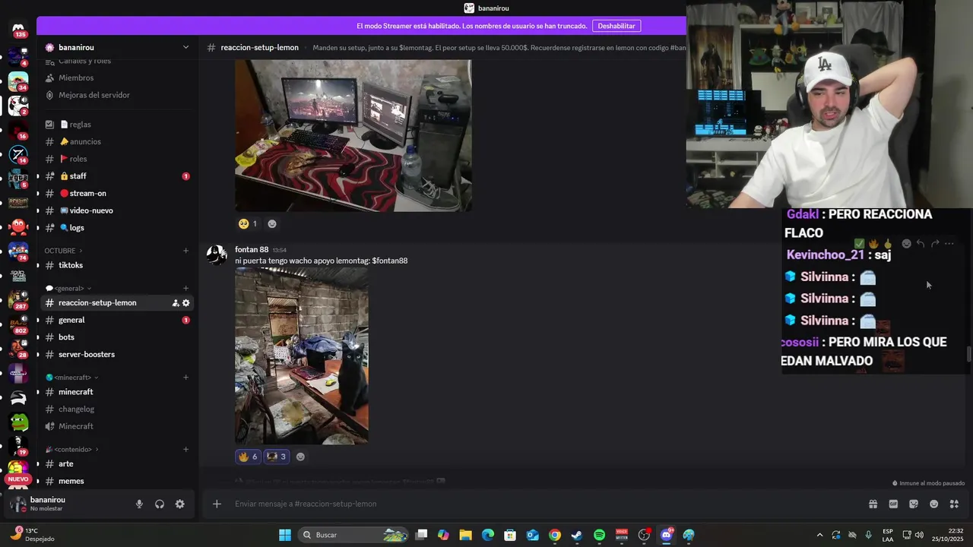Toggle sad face reaction with count 1
The image size is (973, 547).
(x=248, y=223)
